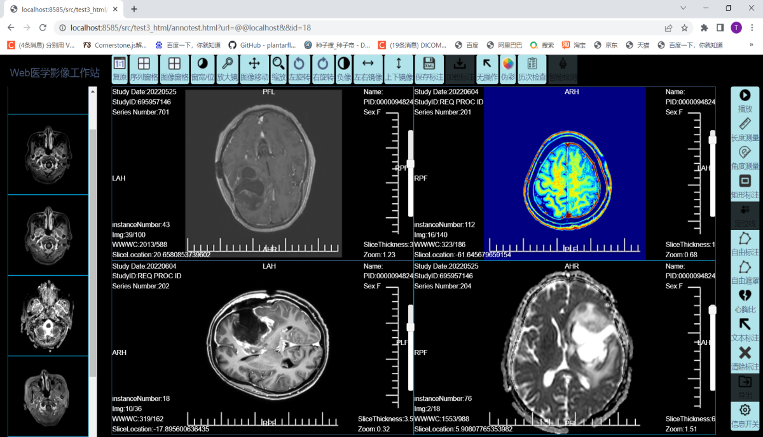This screenshot has height=437, width=763.
Task: Open the browser extensions puzzle menu
Action: click(x=705, y=28)
